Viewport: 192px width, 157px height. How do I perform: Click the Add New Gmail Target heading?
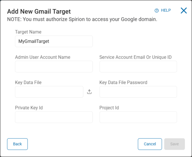(x=39, y=12)
